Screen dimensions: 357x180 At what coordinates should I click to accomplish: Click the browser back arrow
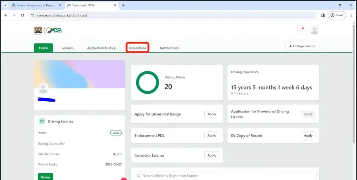(6, 15)
